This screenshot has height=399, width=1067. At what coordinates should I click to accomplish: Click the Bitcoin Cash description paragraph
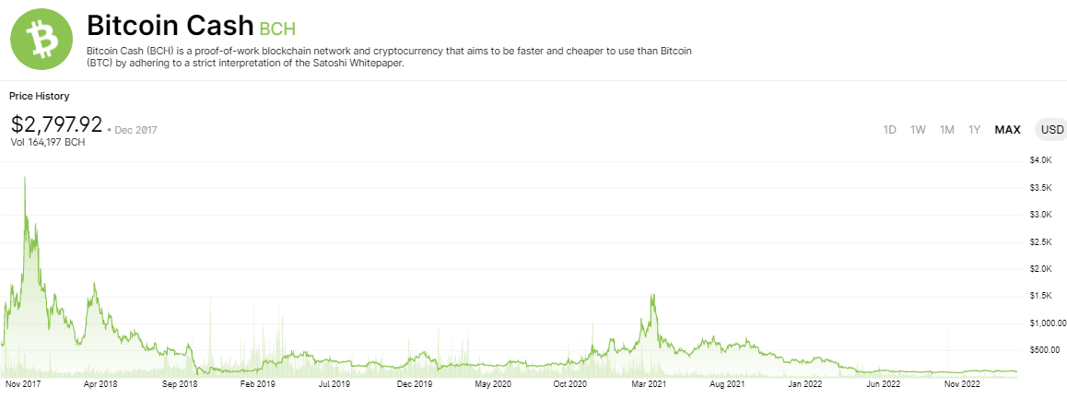pos(388,56)
